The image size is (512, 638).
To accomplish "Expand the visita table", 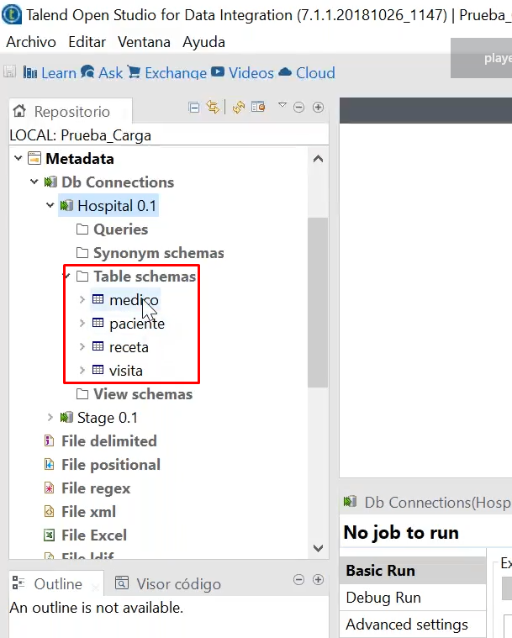I will [x=82, y=370].
